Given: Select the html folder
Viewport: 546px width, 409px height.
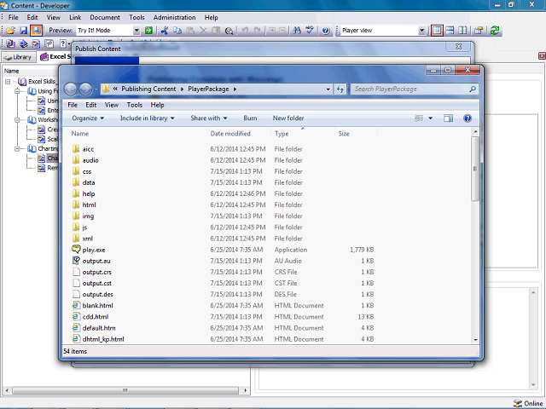Looking at the screenshot, I should 89,204.
